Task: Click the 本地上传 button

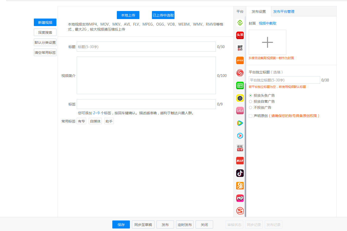Action: 128,15
